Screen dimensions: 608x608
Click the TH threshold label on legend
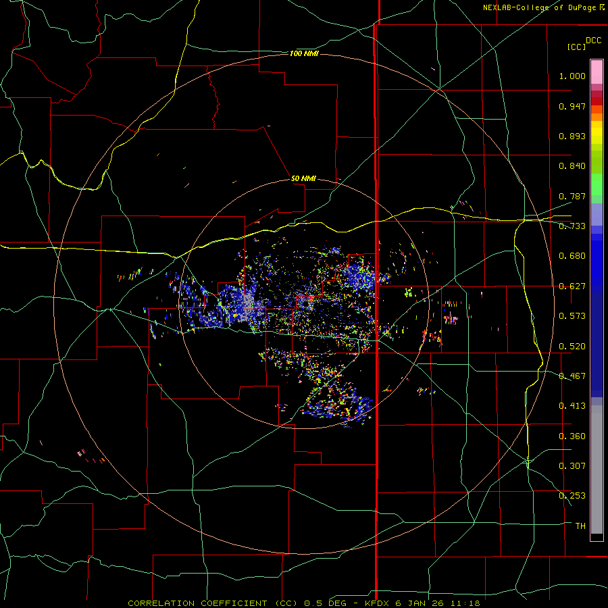pyautogui.click(x=580, y=526)
